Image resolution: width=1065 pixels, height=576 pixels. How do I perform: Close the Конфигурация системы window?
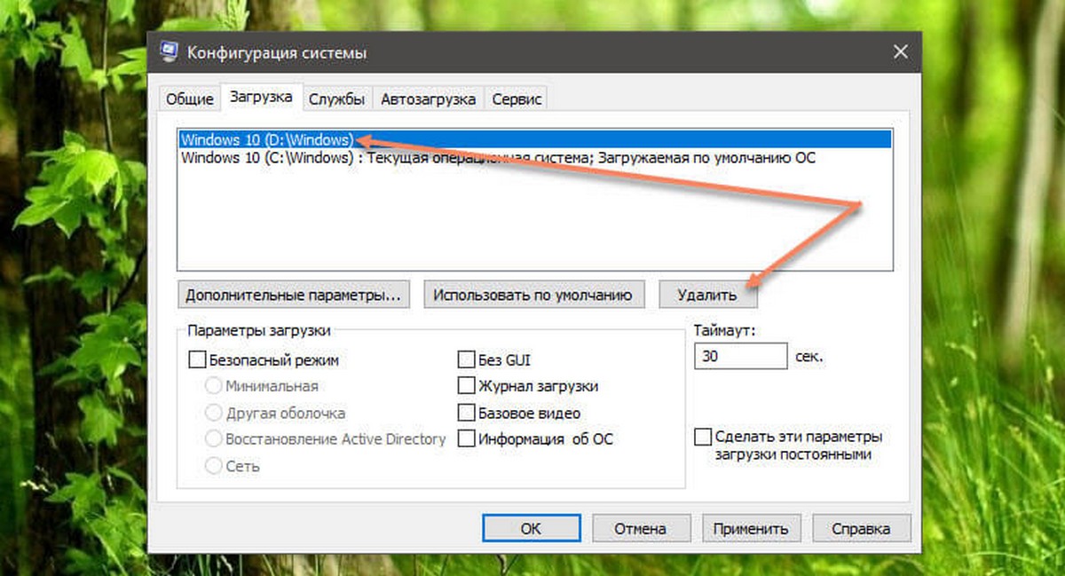click(x=900, y=53)
